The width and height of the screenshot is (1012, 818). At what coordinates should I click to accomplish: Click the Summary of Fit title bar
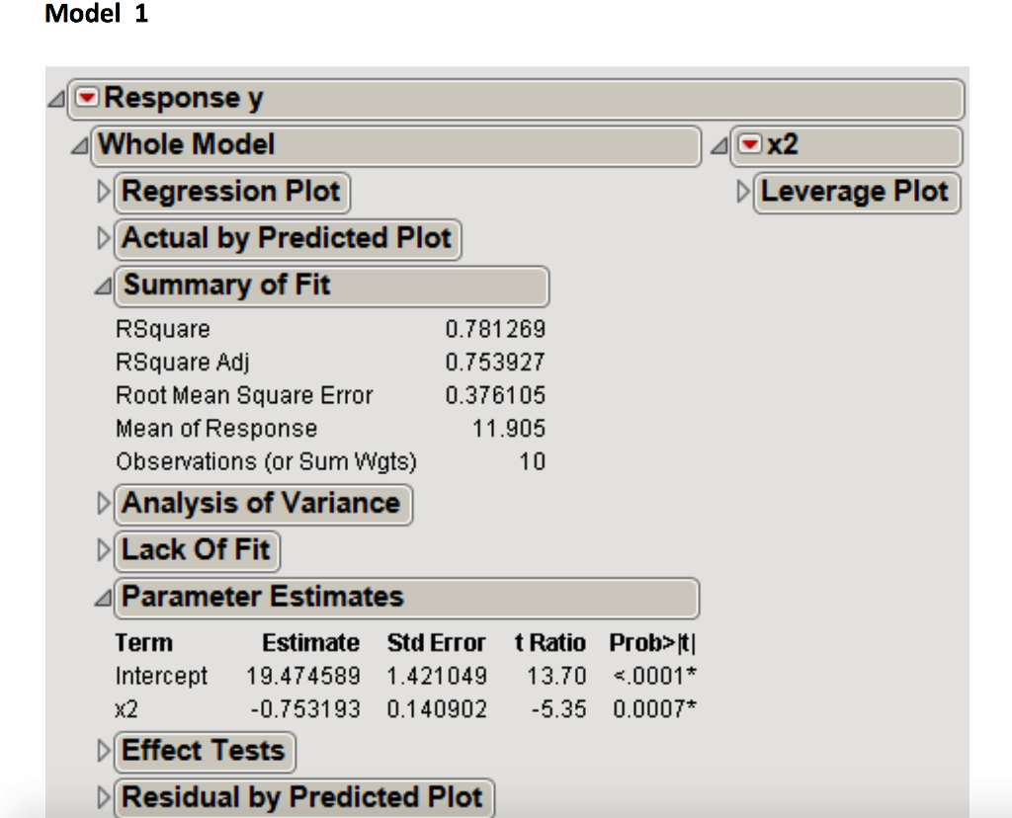pyautogui.click(x=331, y=286)
